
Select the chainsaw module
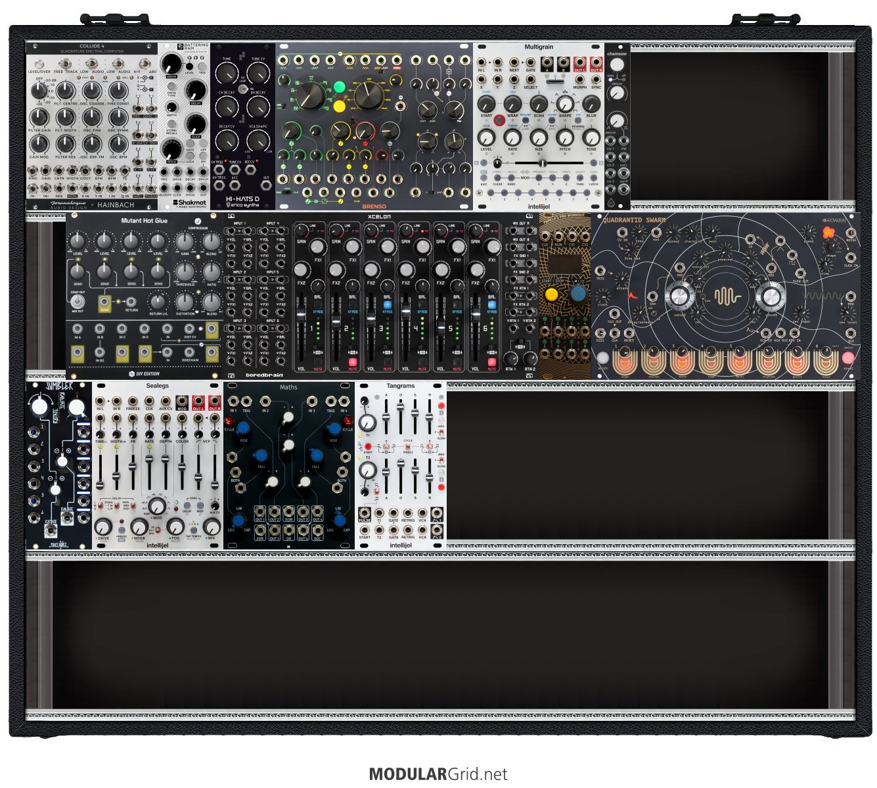(x=617, y=127)
